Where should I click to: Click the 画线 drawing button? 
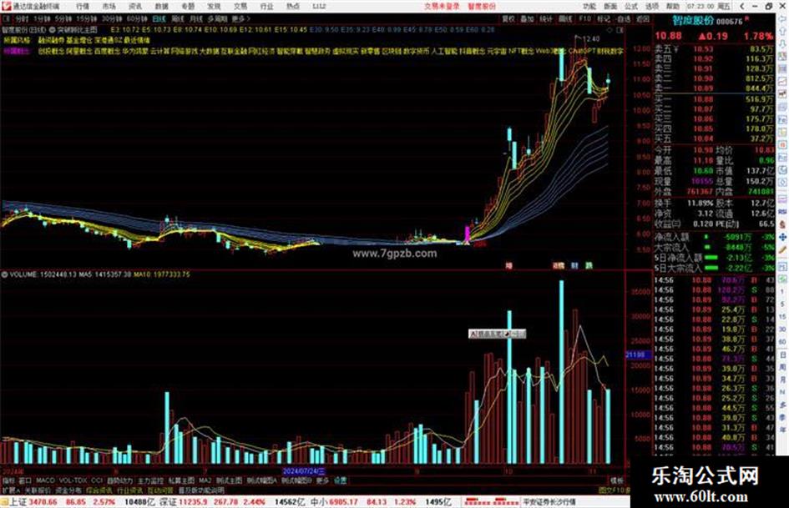(x=565, y=18)
